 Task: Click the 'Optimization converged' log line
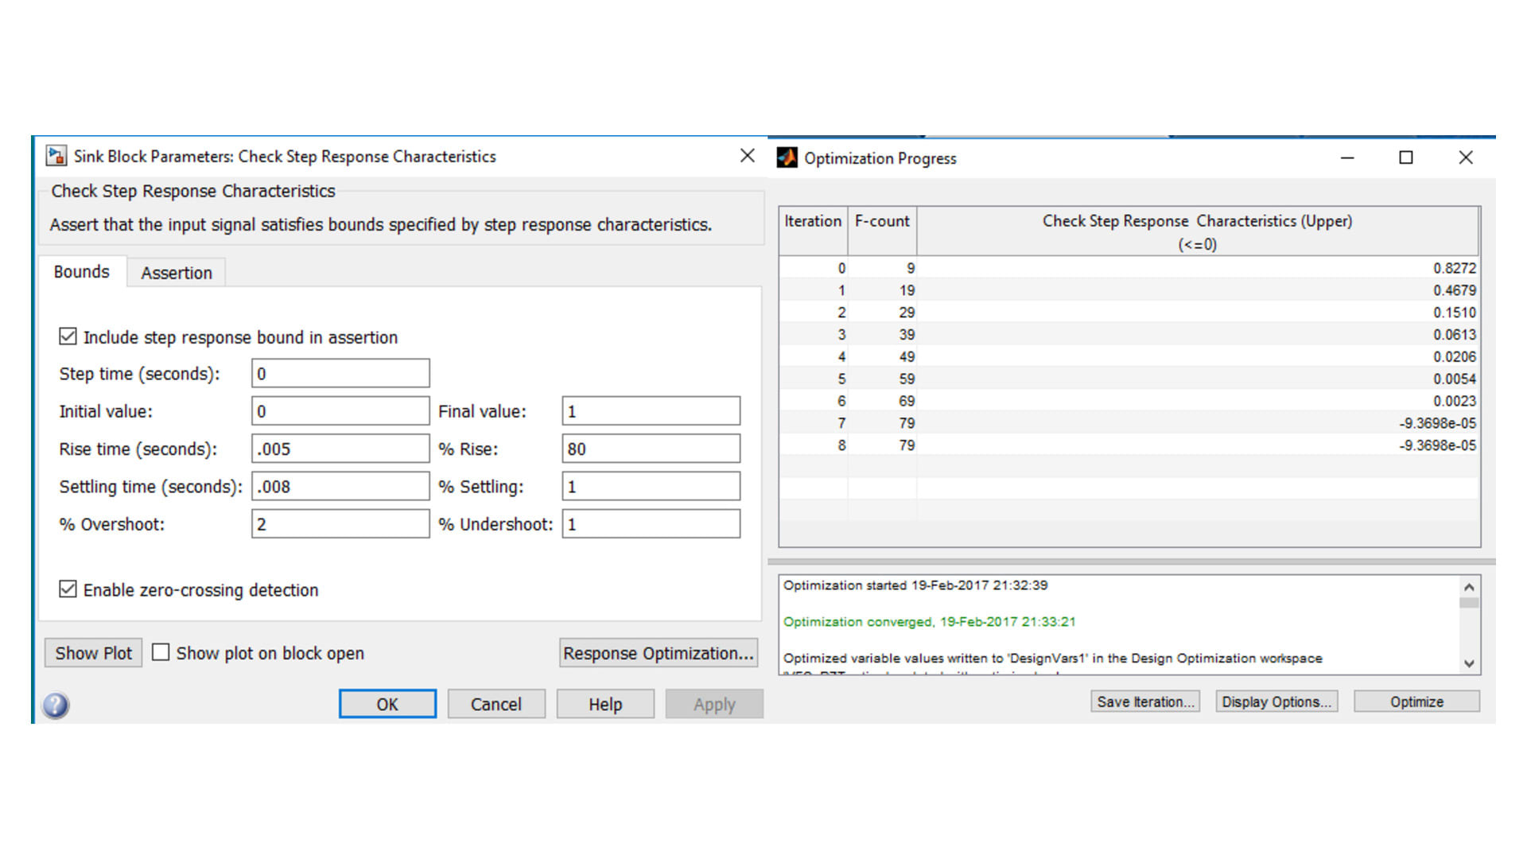coord(929,621)
